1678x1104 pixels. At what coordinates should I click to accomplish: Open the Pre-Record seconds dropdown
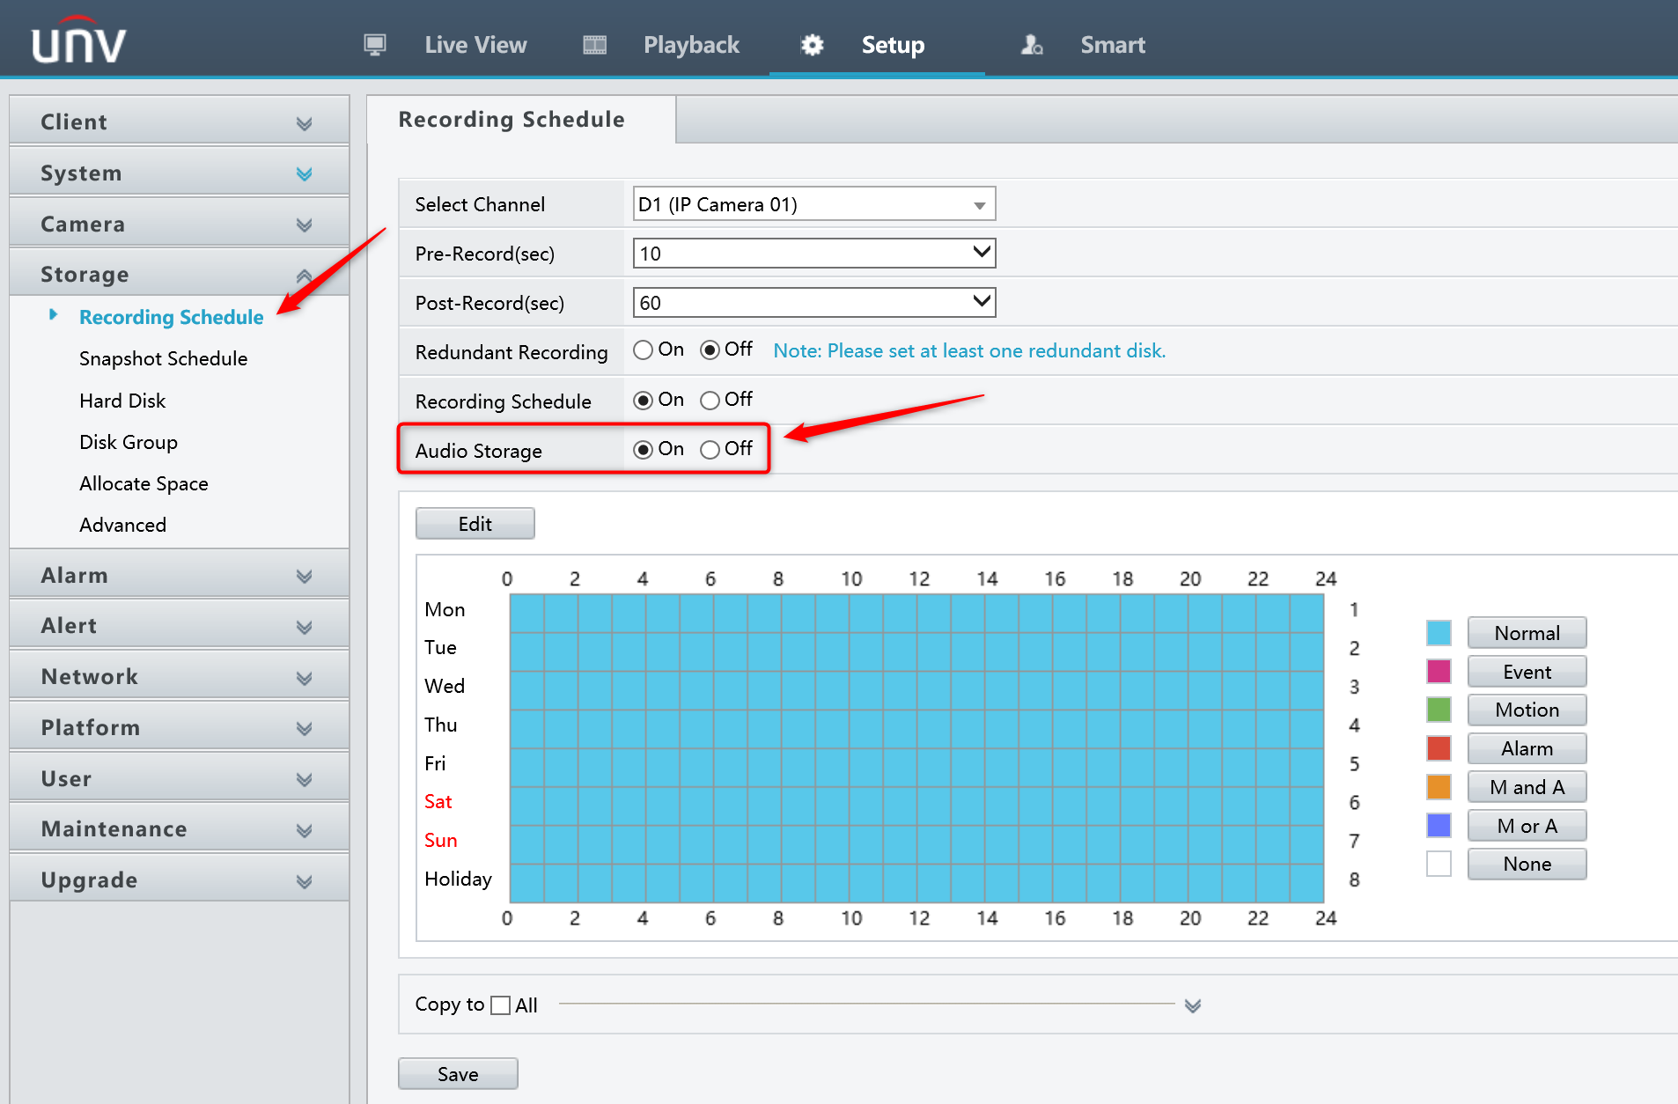[x=981, y=253]
